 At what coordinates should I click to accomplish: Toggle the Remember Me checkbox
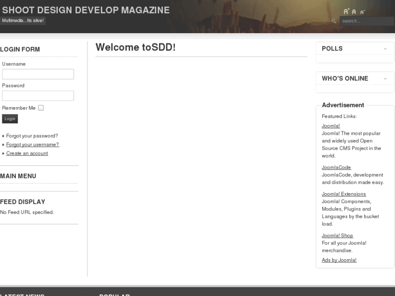click(41, 108)
